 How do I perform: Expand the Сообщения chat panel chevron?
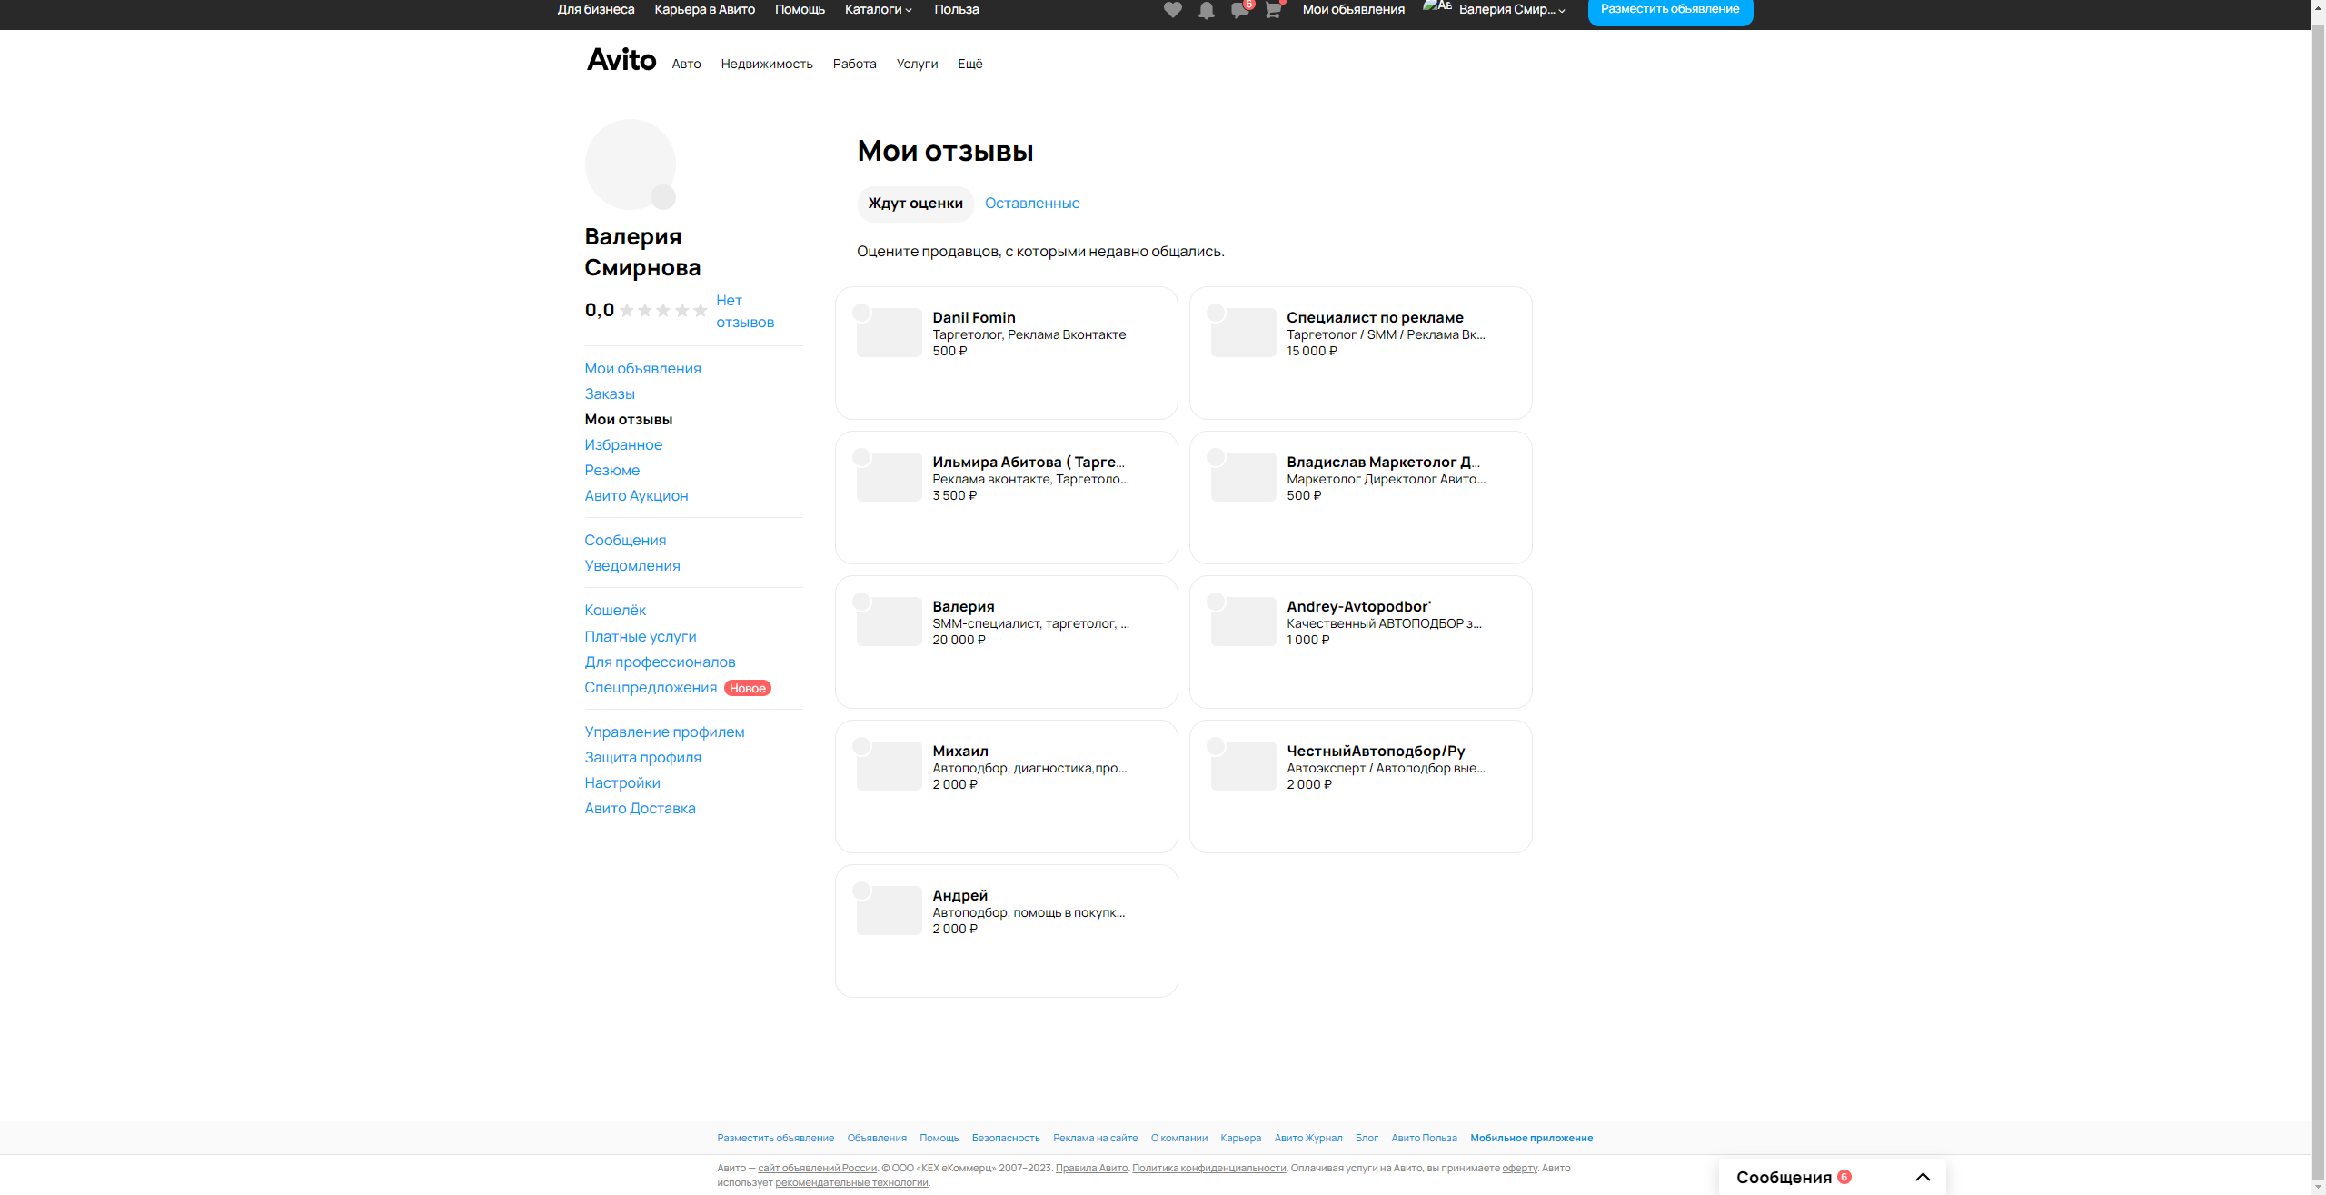(x=1923, y=1177)
